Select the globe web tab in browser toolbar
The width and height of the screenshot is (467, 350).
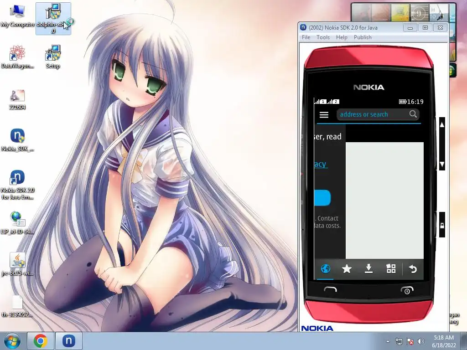(x=326, y=269)
